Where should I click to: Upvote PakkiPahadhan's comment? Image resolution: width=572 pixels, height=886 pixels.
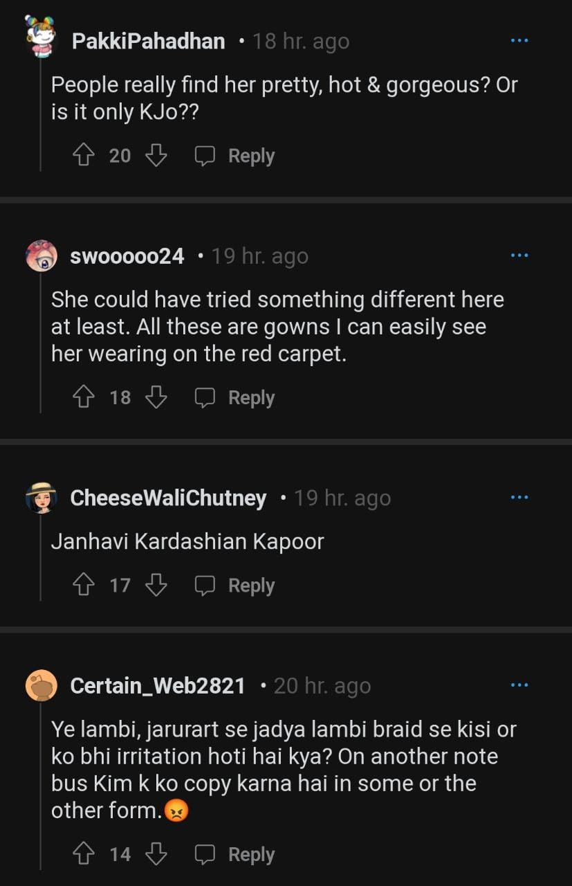coord(84,156)
